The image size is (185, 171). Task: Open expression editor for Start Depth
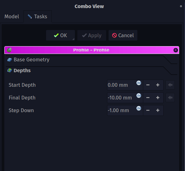point(139,83)
